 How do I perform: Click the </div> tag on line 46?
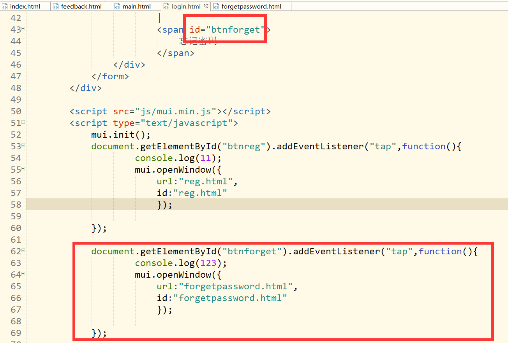pos(129,65)
